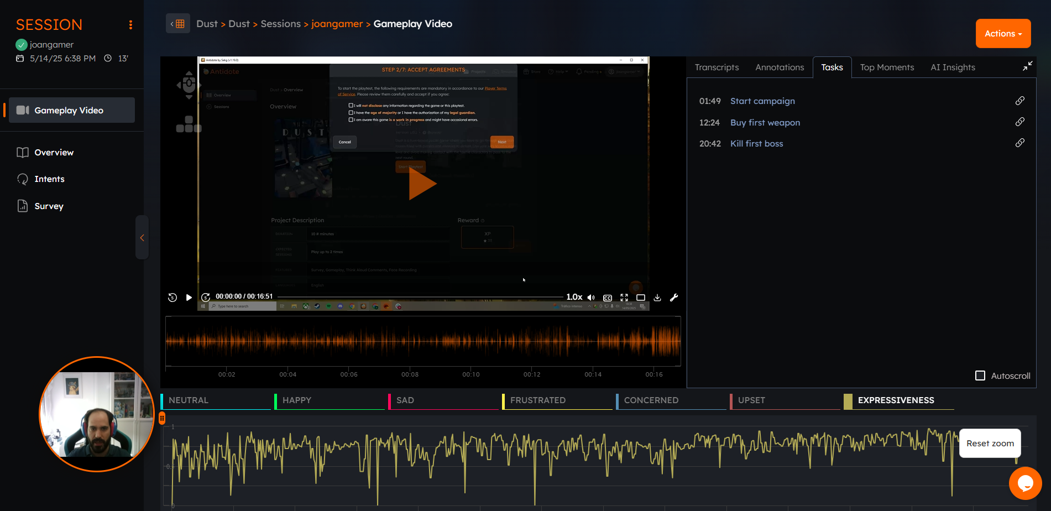The image size is (1051, 511).
Task: Switch to theater mode rectangle icon
Action: coord(641,298)
